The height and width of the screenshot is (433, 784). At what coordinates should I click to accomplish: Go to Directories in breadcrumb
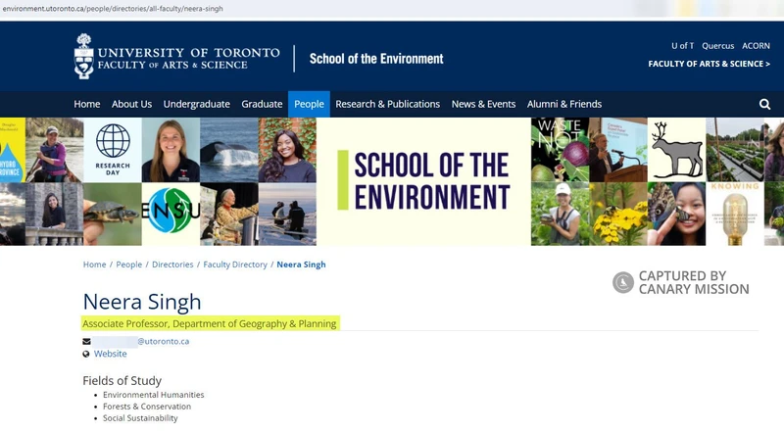click(172, 265)
